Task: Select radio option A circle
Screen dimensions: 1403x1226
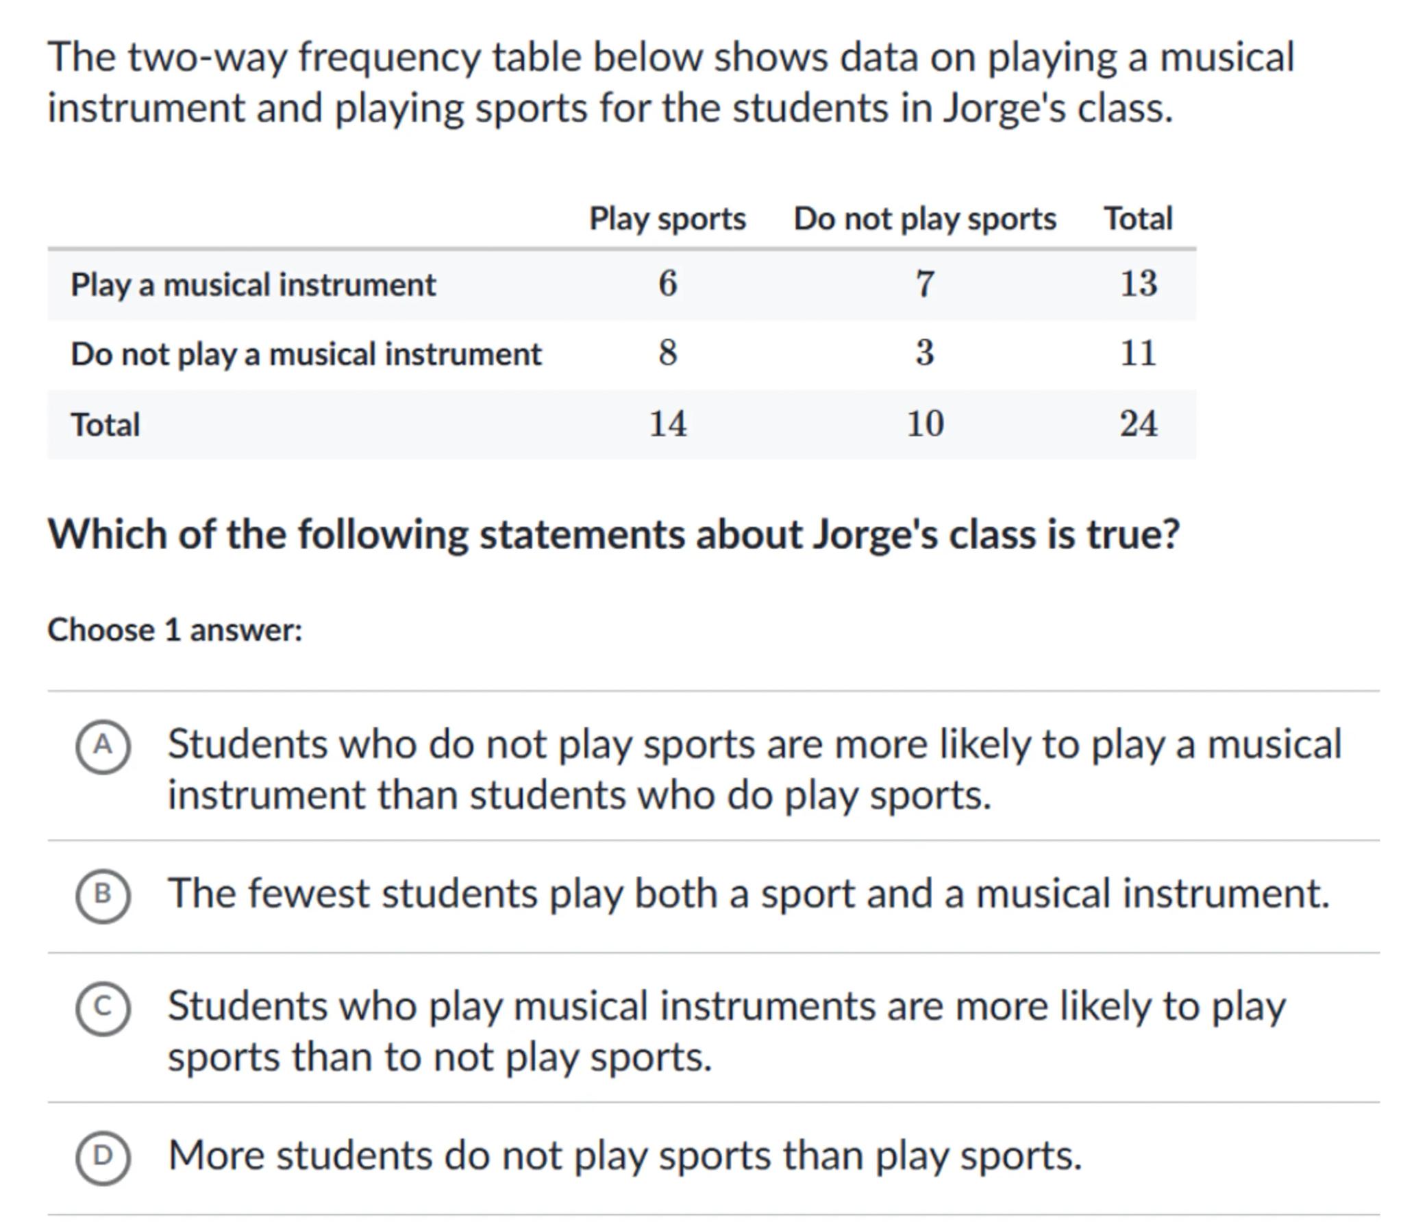Action: click(103, 747)
